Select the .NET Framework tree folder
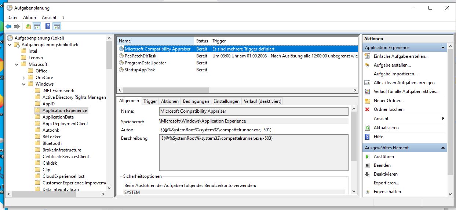Screen dimensions: 456x210 pos(58,91)
